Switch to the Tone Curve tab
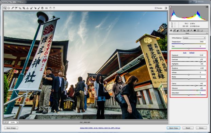The image size is (211, 133). pyautogui.click(x=174, y=31)
